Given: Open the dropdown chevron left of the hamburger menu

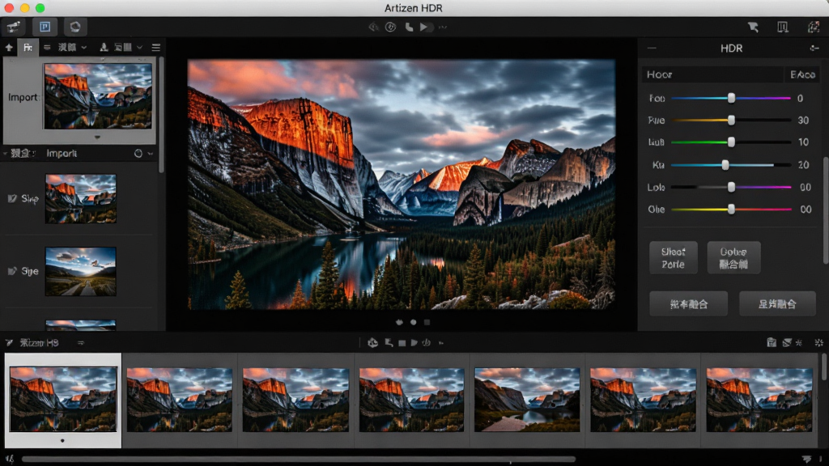Looking at the screenshot, I should pyautogui.click(x=139, y=48).
